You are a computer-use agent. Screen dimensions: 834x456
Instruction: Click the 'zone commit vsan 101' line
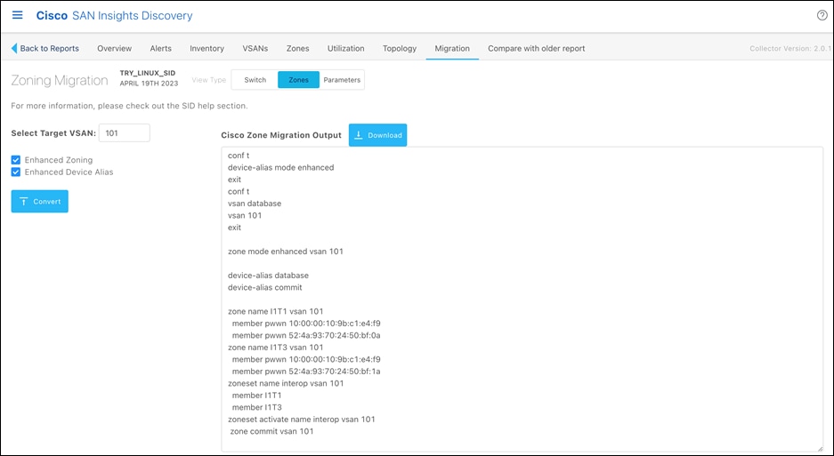coord(271,431)
